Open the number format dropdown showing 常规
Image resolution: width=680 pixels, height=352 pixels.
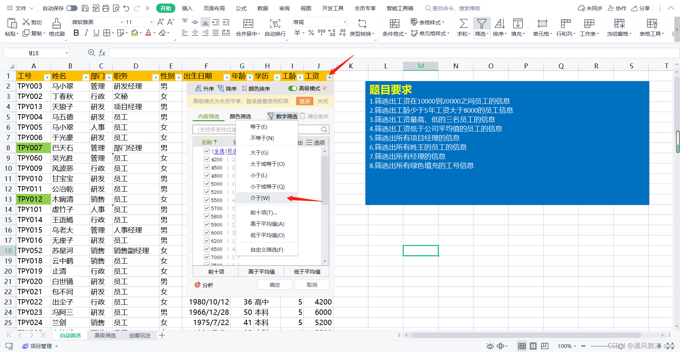point(345,22)
